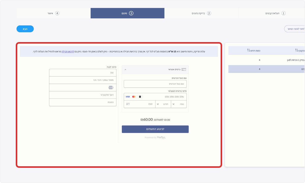Screen dimensions: 305x183
Task: Click the small card icon in the CVV field
Action: click(x=128, y=104)
